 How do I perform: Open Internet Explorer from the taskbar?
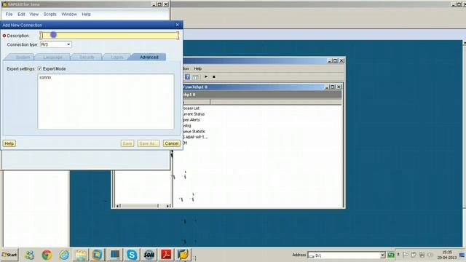tap(64, 255)
